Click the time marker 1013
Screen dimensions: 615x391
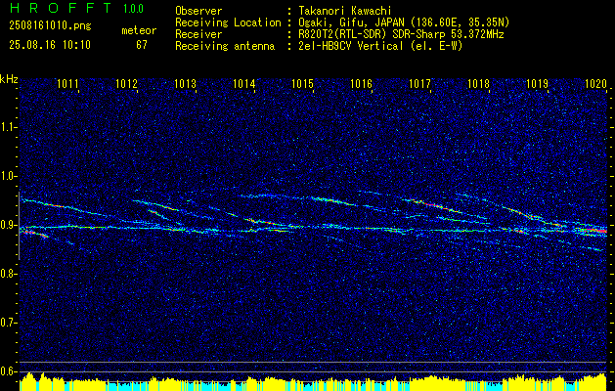[x=185, y=83]
